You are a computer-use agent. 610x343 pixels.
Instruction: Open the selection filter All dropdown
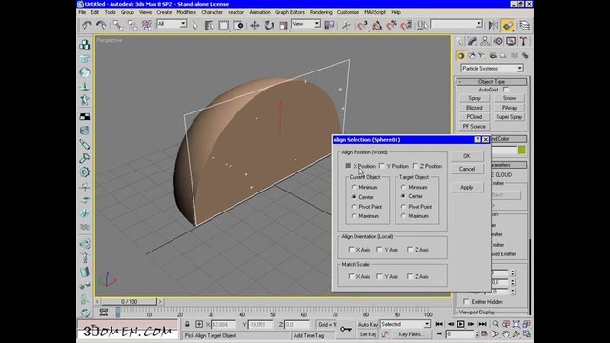click(172, 24)
